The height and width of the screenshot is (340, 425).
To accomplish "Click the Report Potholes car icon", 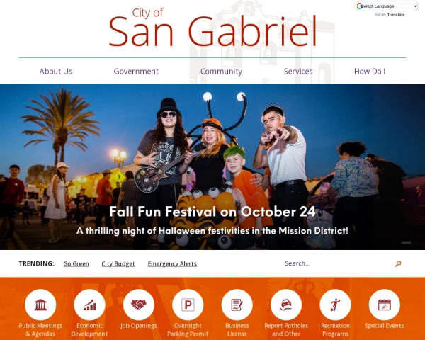I will [x=286, y=305].
